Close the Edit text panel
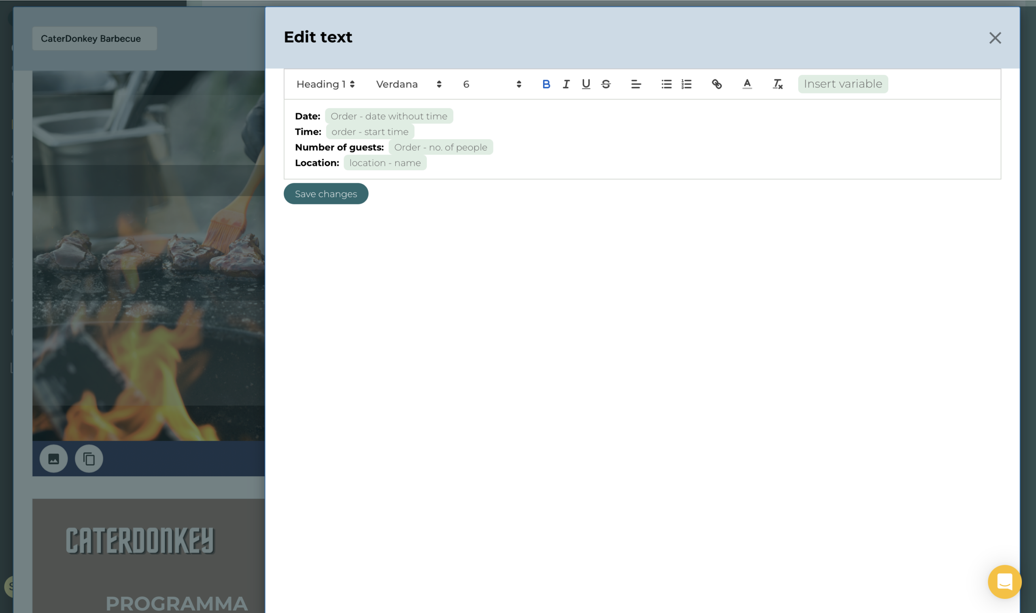The image size is (1036, 613). pyautogui.click(x=995, y=38)
